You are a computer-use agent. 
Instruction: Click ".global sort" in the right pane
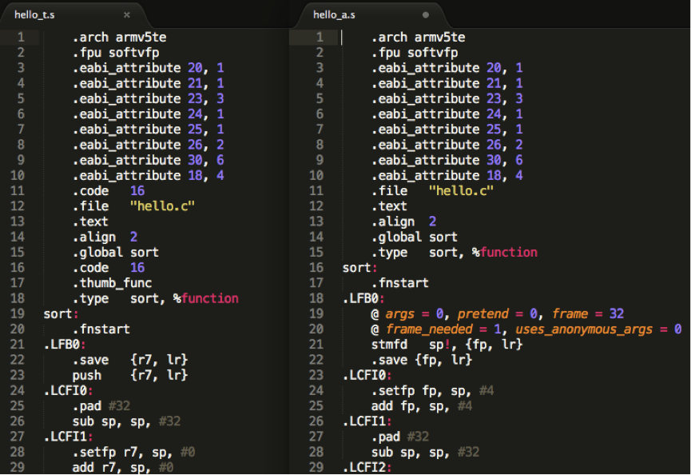tap(415, 237)
